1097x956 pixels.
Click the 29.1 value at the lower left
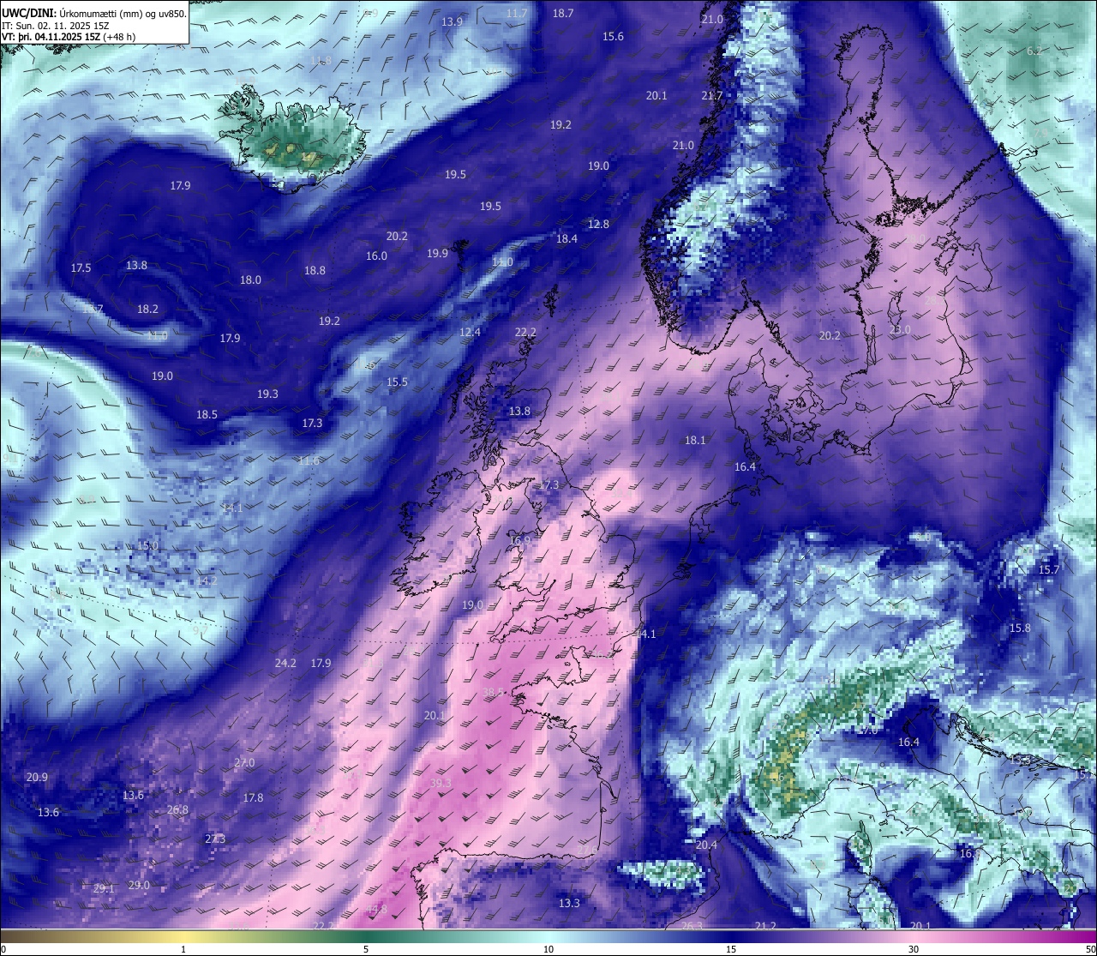coord(104,888)
